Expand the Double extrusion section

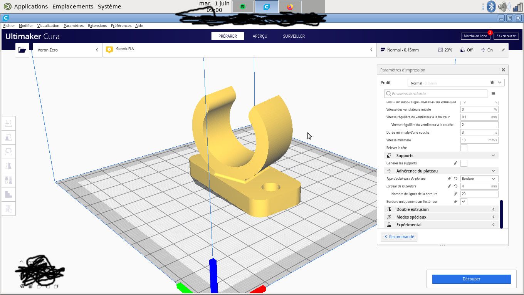pos(441,209)
